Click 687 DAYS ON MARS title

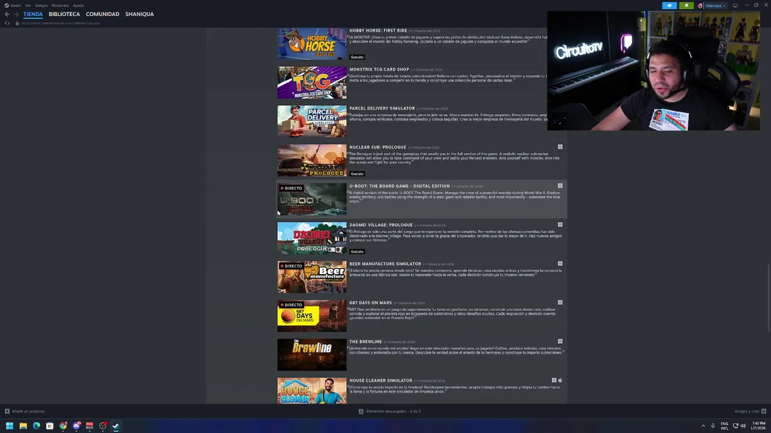tap(370, 302)
